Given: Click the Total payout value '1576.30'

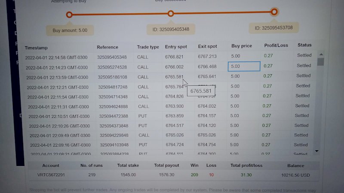Looking at the screenshot, I should (x=166, y=175).
